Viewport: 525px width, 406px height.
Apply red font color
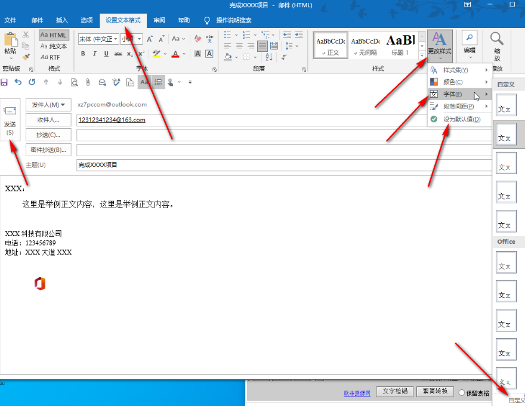[175, 54]
